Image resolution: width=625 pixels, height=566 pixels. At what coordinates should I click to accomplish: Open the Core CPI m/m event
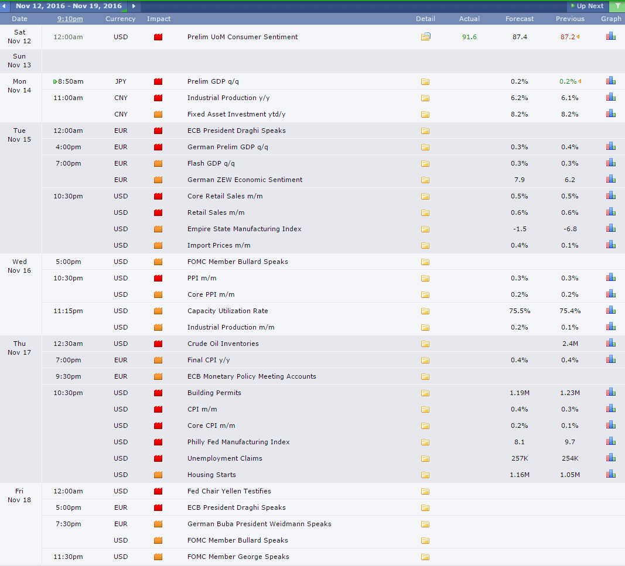(211, 426)
